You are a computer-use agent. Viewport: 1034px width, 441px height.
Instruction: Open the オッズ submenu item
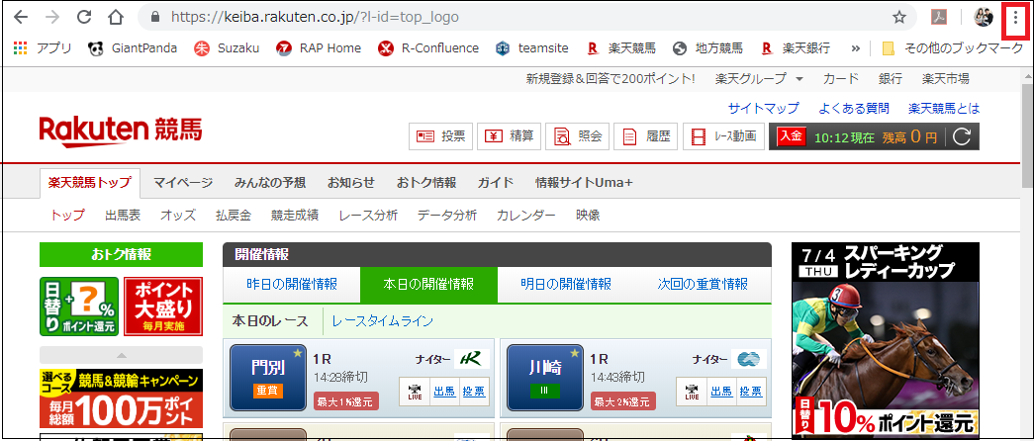pyautogui.click(x=178, y=216)
